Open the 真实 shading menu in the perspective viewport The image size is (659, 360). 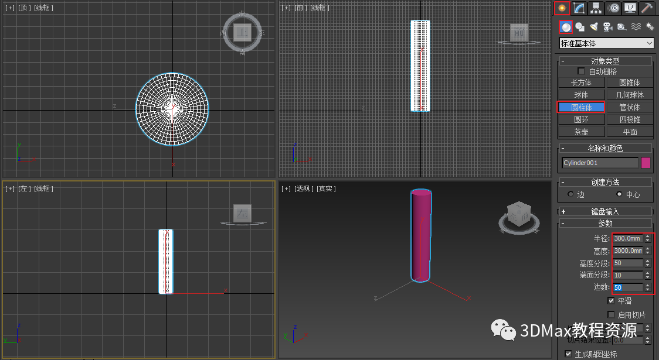[326, 189]
